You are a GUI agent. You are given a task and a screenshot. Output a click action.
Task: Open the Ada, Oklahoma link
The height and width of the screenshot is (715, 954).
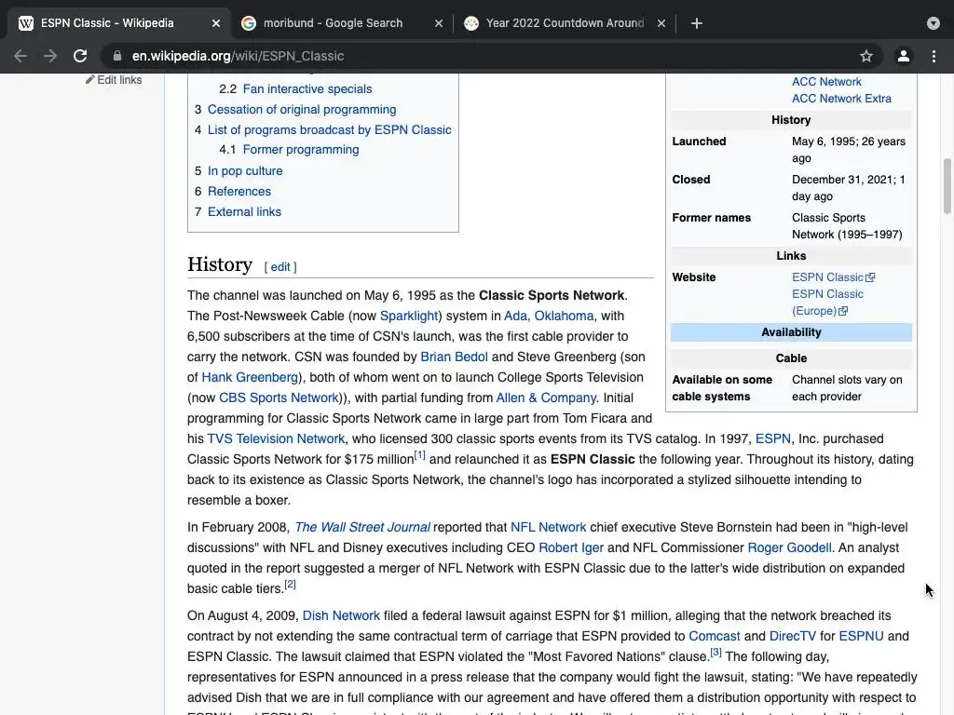(548, 316)
